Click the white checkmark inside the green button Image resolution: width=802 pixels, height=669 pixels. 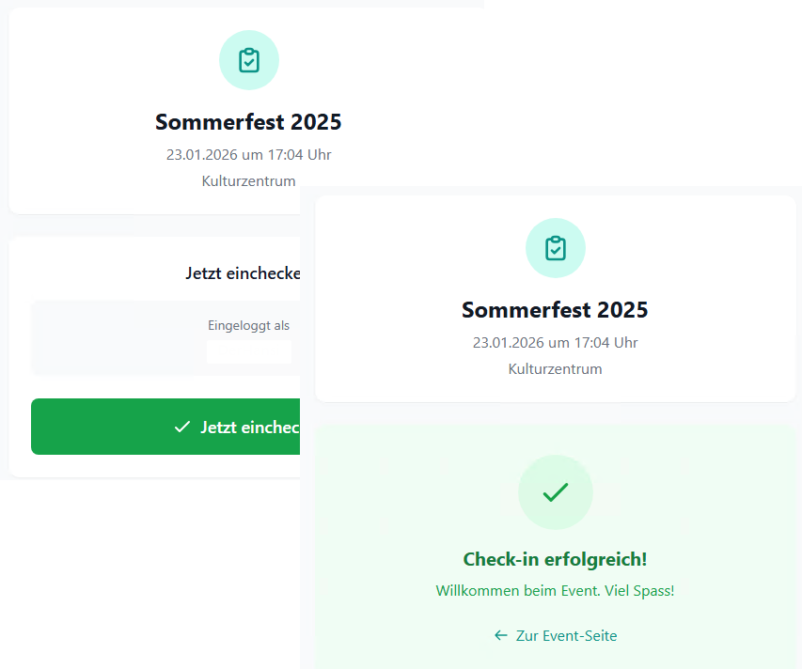click(182, 428)
